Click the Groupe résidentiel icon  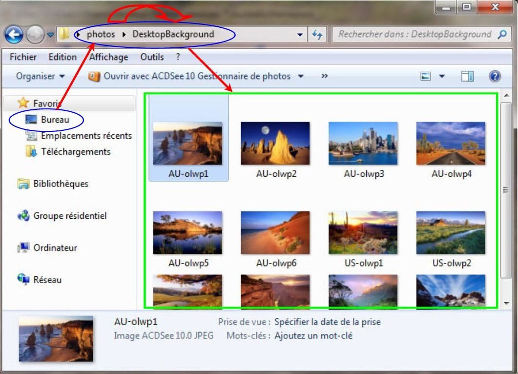click(x=23, y=216)
